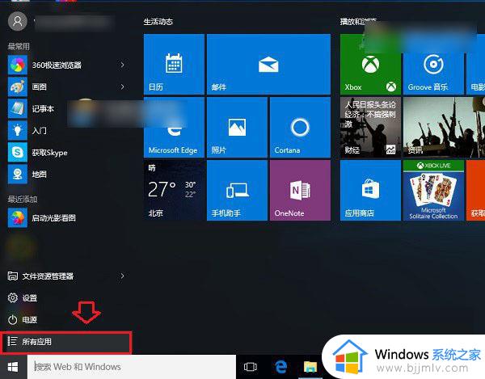Open the Store (应用商店) tile
The width and height of the screenshot is (485, 379).
coord(370,190)
